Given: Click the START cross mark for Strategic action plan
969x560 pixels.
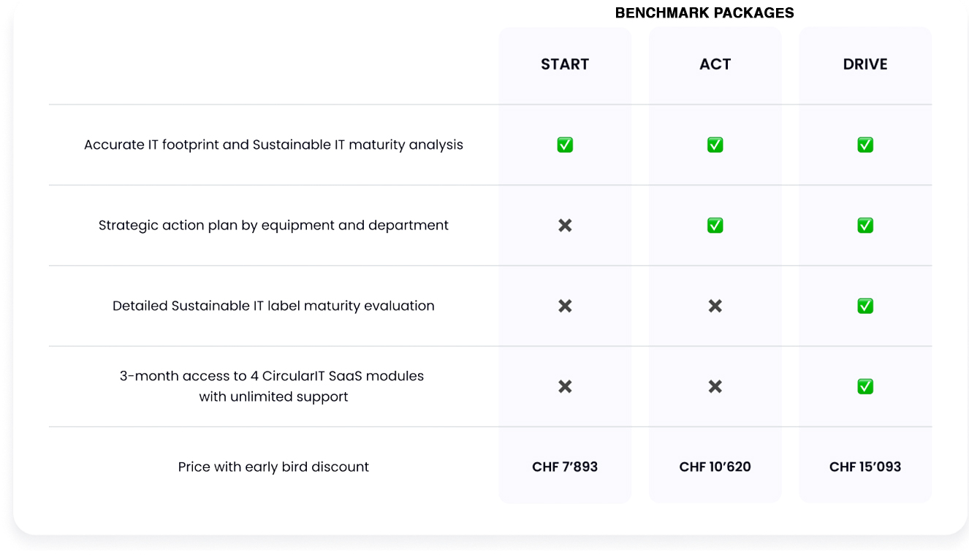Looking at the screenshot, I should tap(565, 226).
